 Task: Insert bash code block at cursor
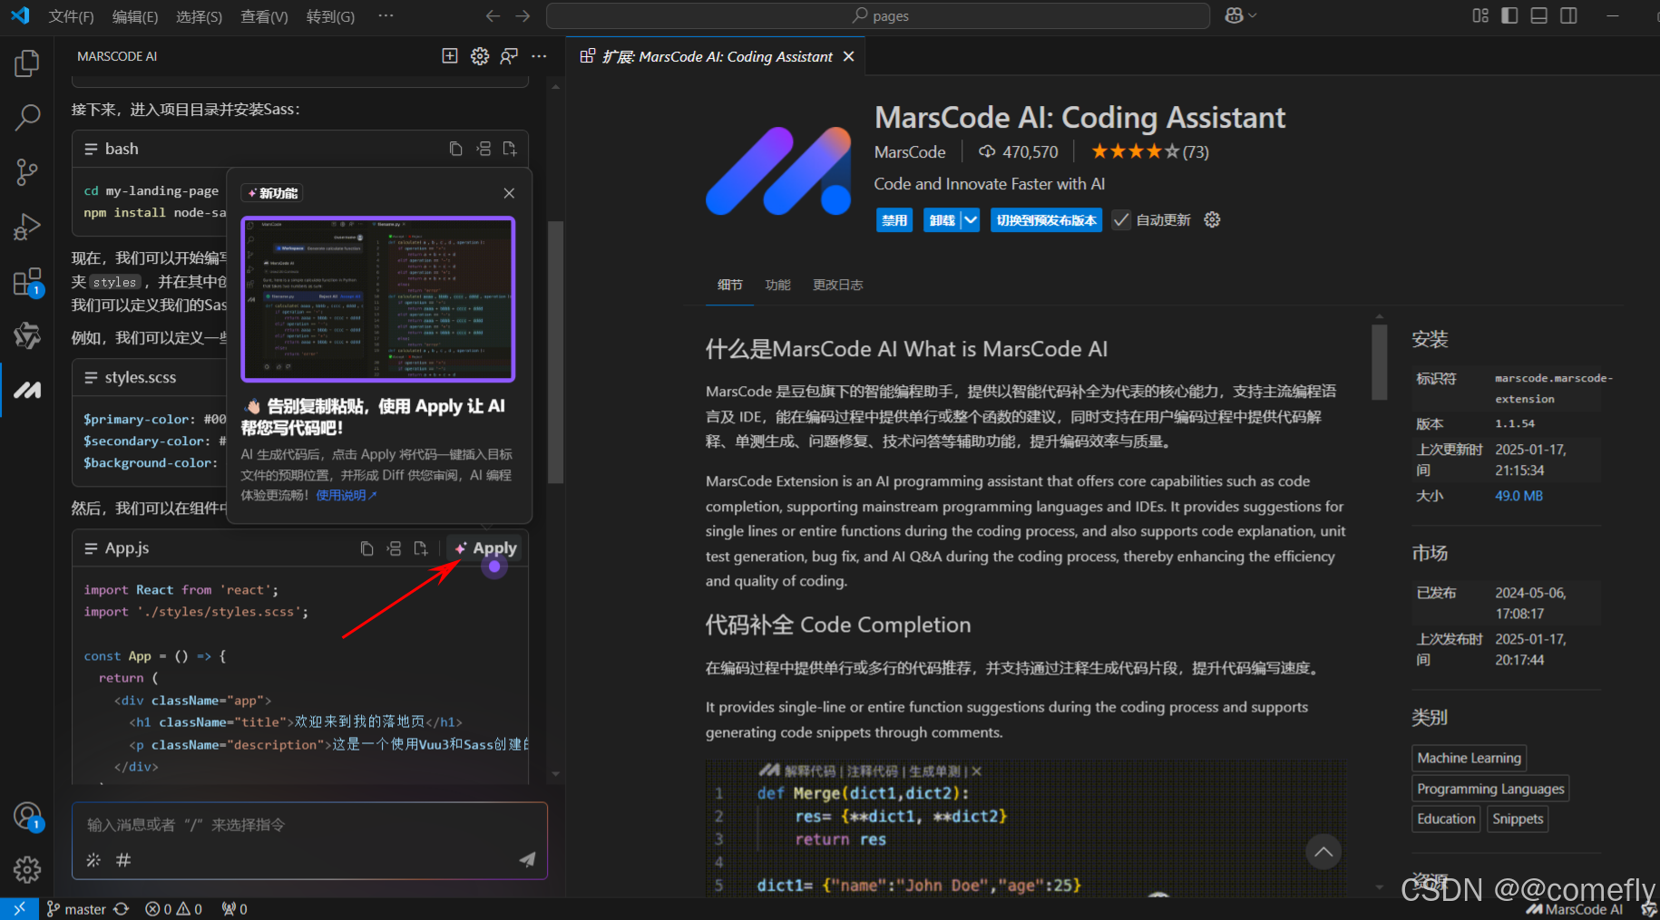pos(483,149)
